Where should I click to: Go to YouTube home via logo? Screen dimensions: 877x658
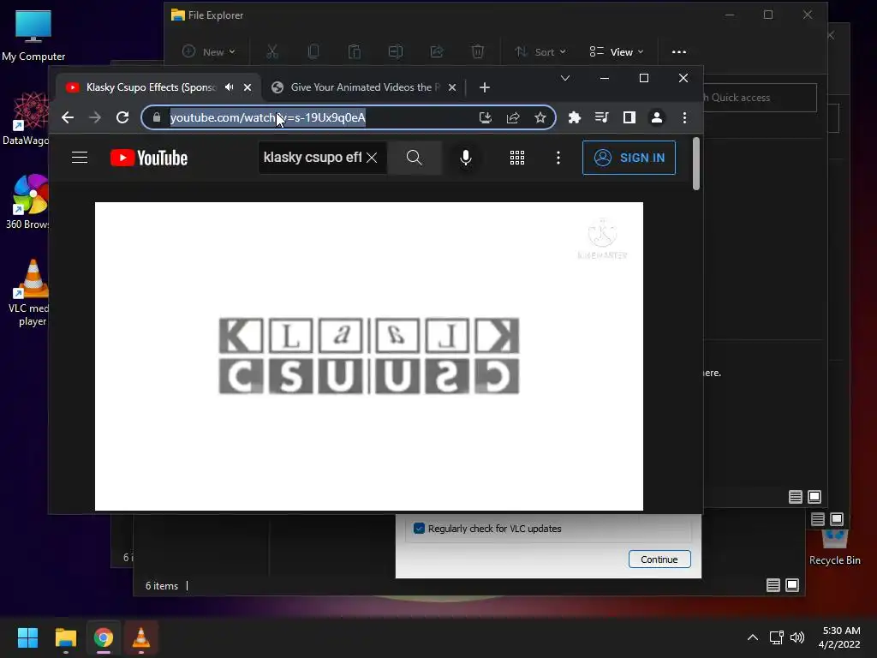click(x=149, y=158)
